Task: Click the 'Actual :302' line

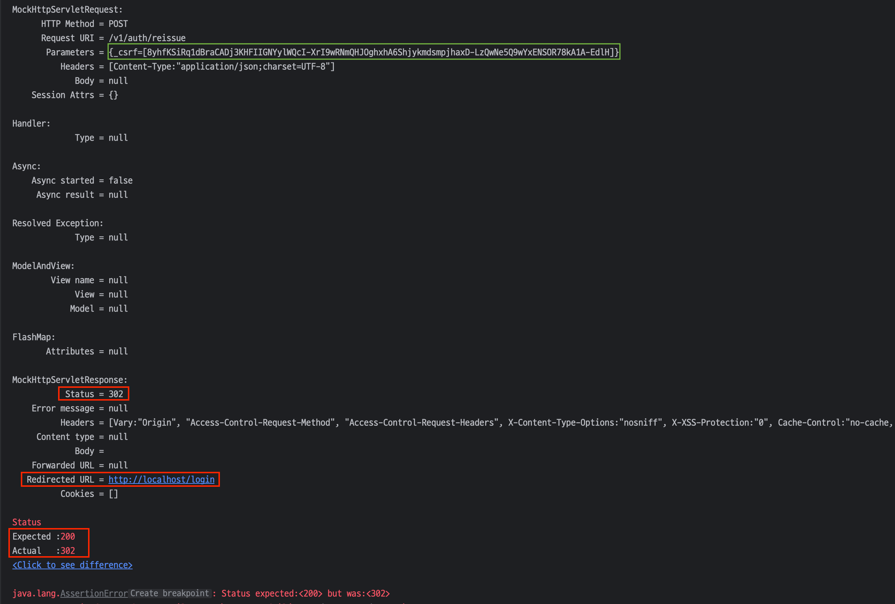Action: (43, 550)
